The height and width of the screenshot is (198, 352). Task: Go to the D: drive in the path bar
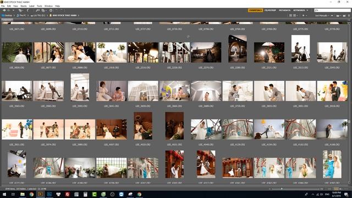click(x=38, y=15)
